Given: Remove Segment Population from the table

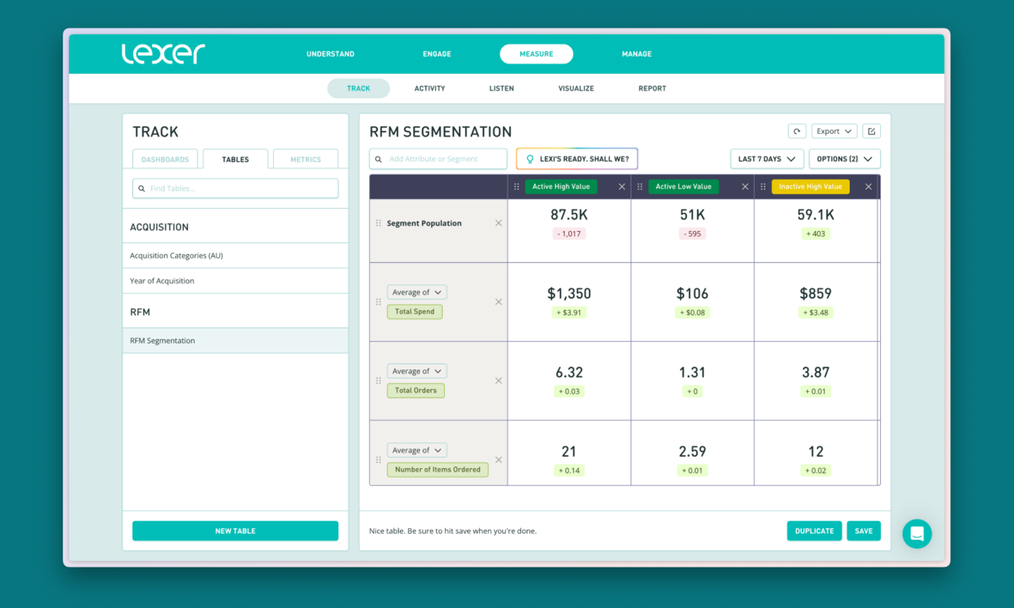Looking at the screenshot, I should click(x=498, y=223).
